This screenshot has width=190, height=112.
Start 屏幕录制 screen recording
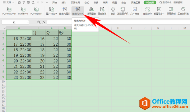(171, 11)
